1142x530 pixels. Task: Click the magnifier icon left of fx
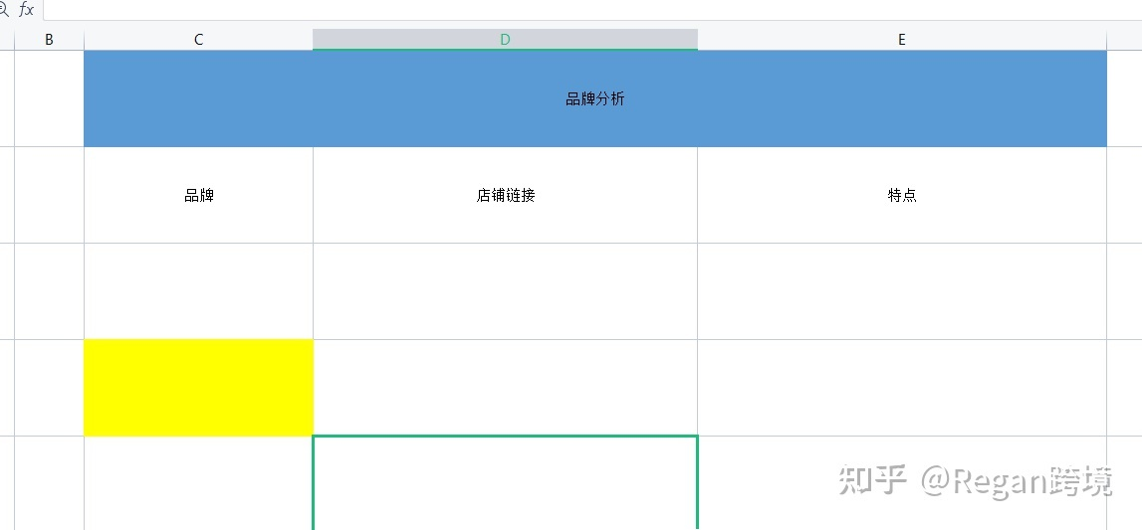(x=4, y=9)
